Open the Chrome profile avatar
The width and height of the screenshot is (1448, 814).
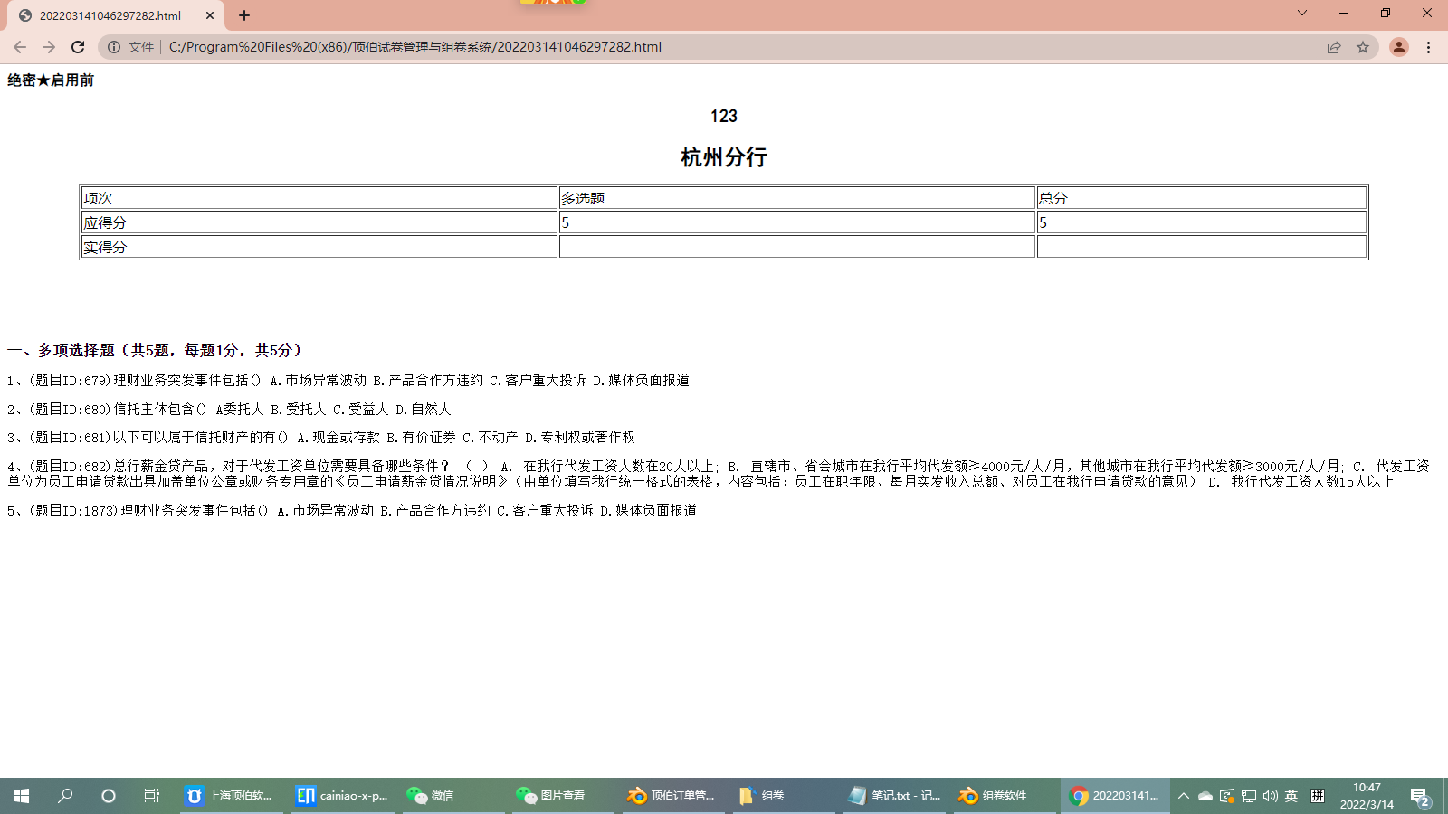pyautogui.click(x=1398, y=47)
